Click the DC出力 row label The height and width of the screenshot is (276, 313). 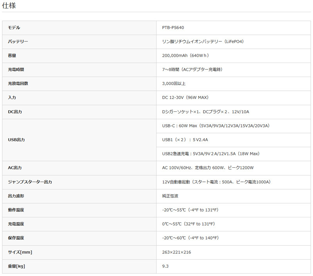(x=15, y=112)
